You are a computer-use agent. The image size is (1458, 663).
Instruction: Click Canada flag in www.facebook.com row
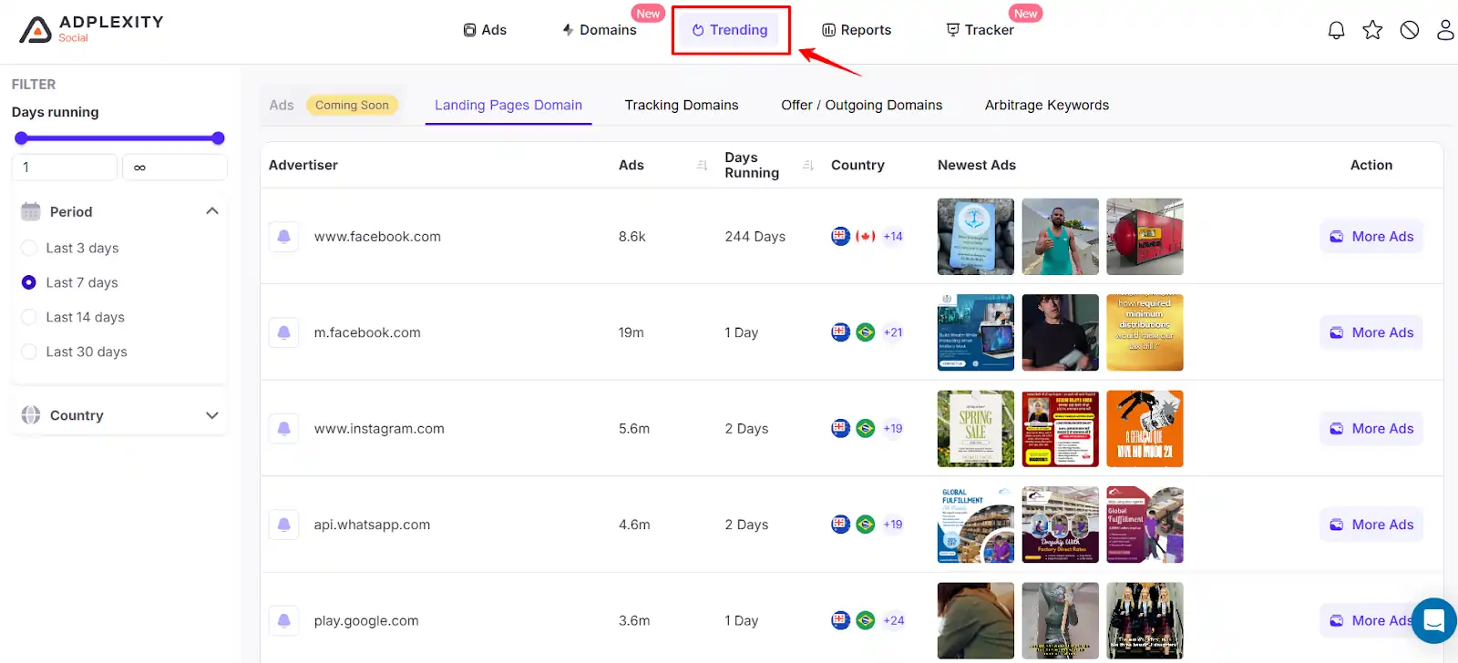[866, 236]
